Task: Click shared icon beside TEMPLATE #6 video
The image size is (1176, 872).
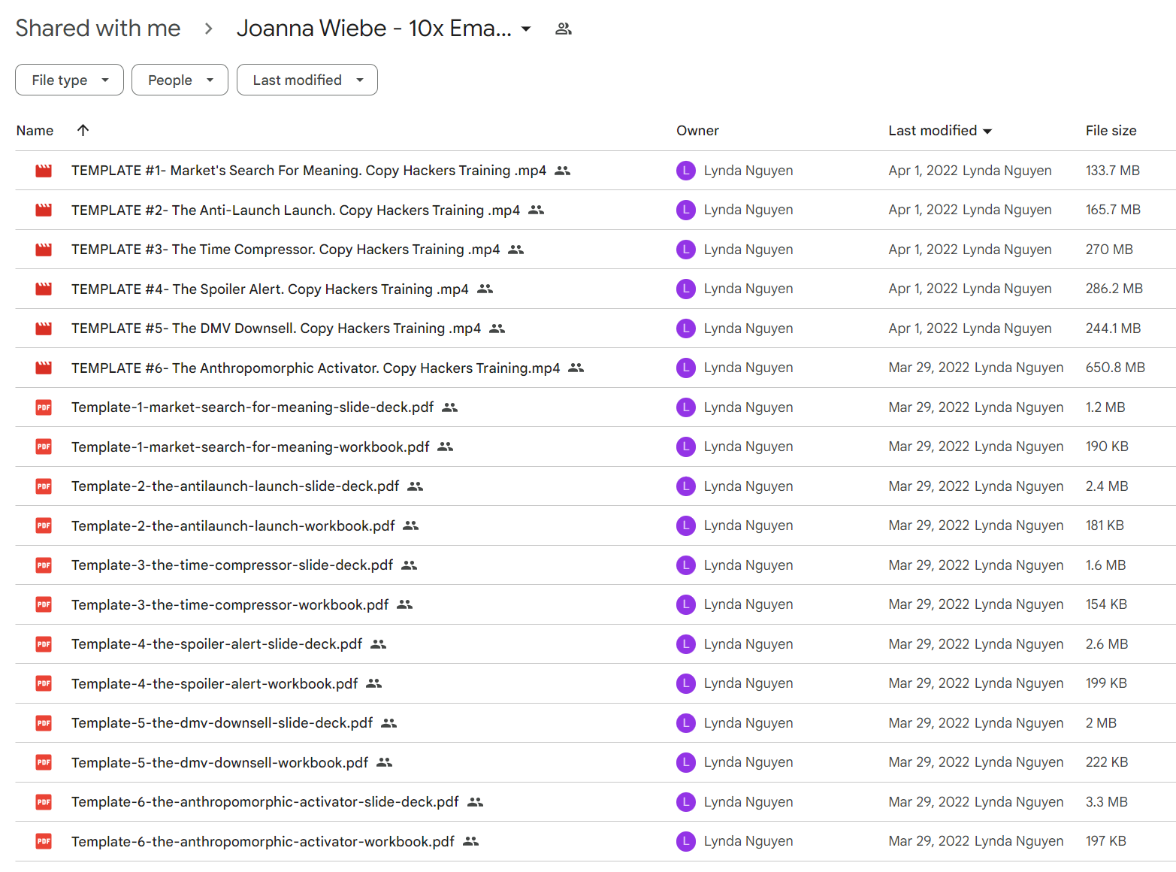Action: pos(576,368)
